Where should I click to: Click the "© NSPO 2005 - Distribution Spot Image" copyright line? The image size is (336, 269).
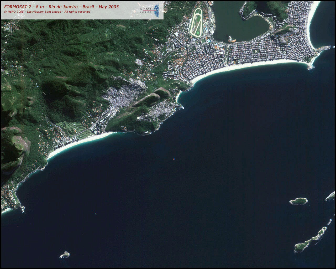(47, 12)
